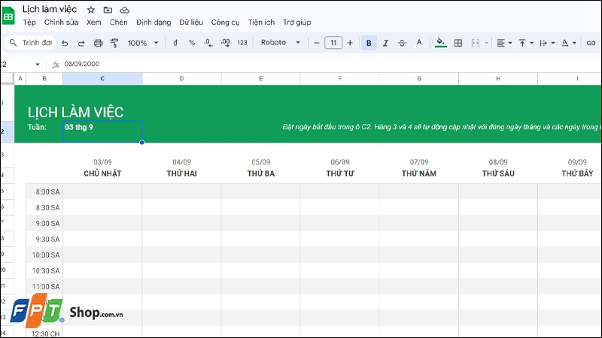Click the THỨ NĂM day header
The image size is (602, 338).
[419, 174]
